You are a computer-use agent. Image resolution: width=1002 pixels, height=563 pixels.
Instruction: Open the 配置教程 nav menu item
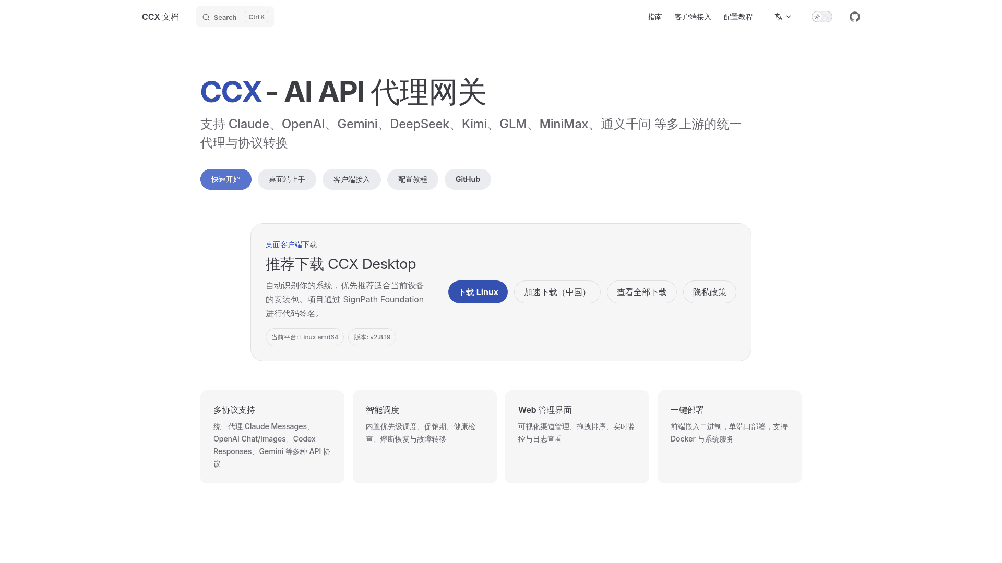[x=738, y=17]
